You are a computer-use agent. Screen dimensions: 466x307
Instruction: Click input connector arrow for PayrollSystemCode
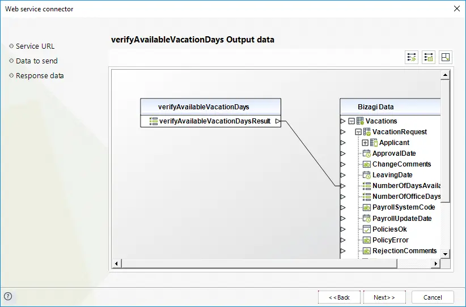(343, 207)
